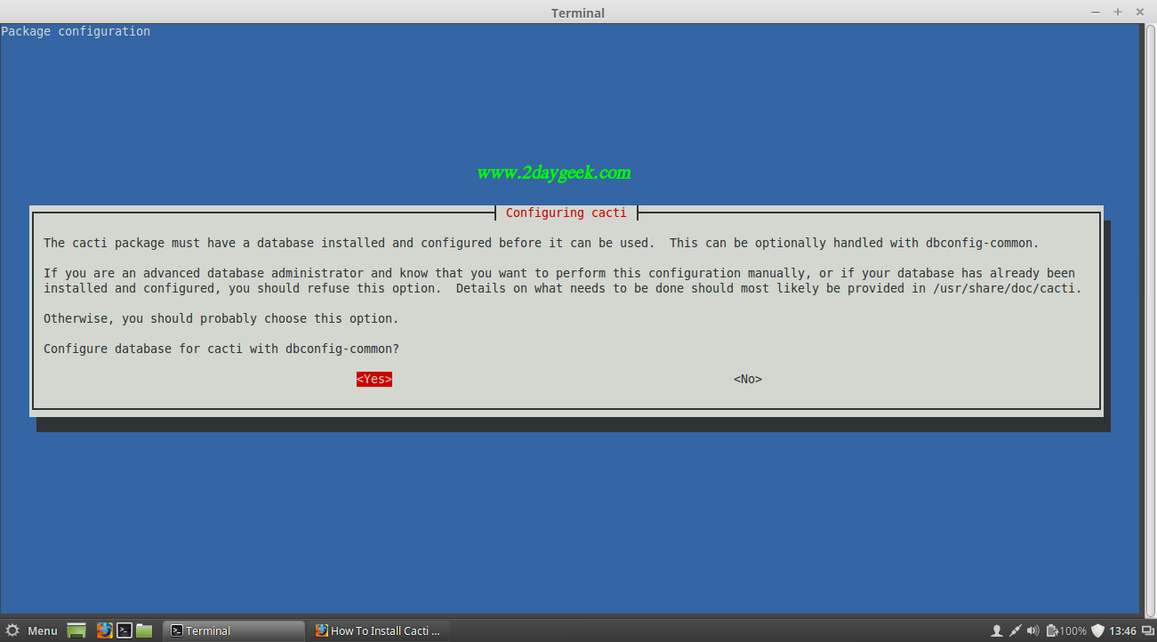Image resolution: width=1157 pixels, height=642 pixels.
Task: Open the Menu button in the panel
Action: [31, 630]
